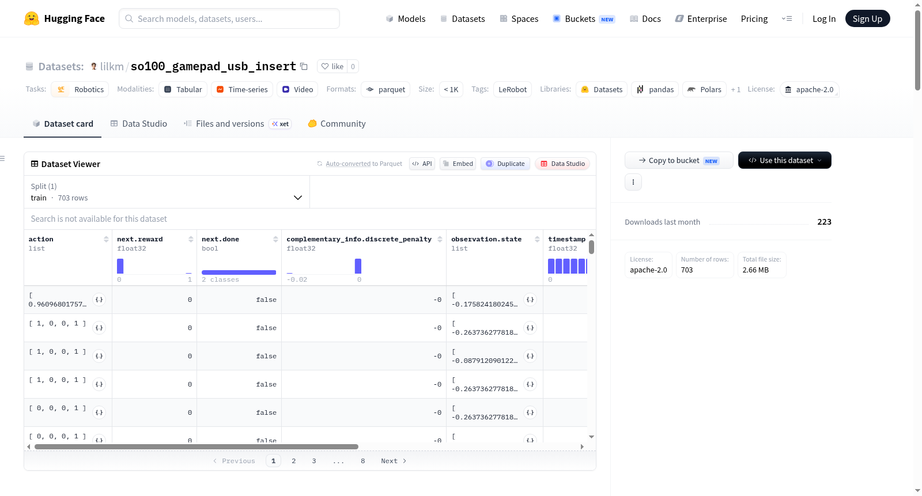Select the Polars library tag
This screenshot has height=496, width=922.
[x=704, y=89]
